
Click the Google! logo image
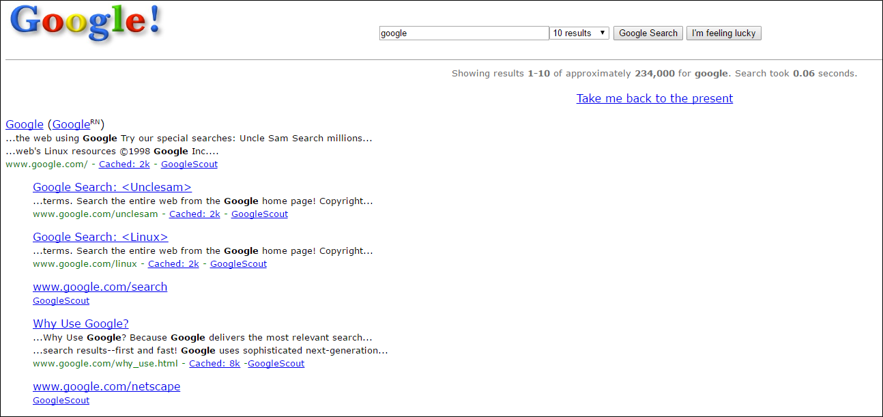[86, 23]
